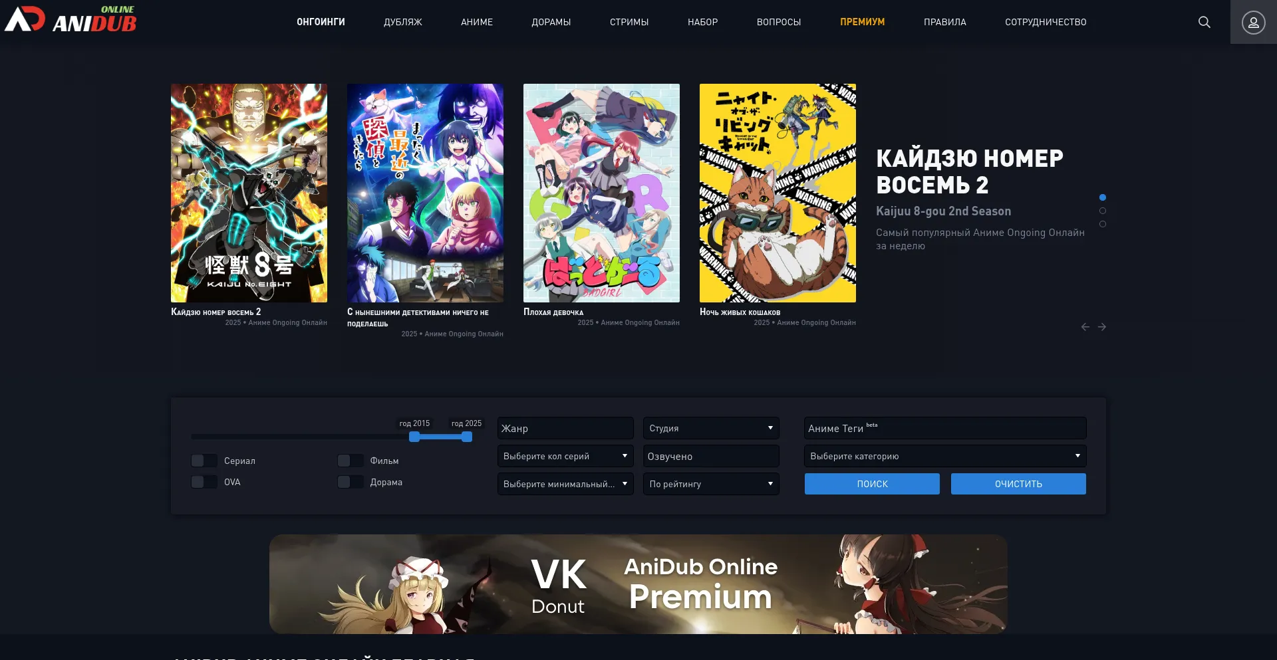Click the ПОИСК button
This screenshot has width=1277, height=660.
pyautogui.click(x=872, y=484)
